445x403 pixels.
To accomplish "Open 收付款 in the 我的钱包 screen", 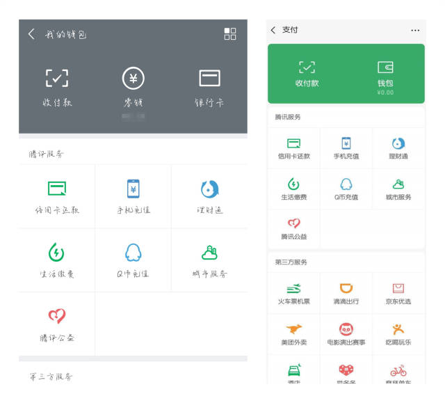I will pyautogui.click(x=57, y=88).
